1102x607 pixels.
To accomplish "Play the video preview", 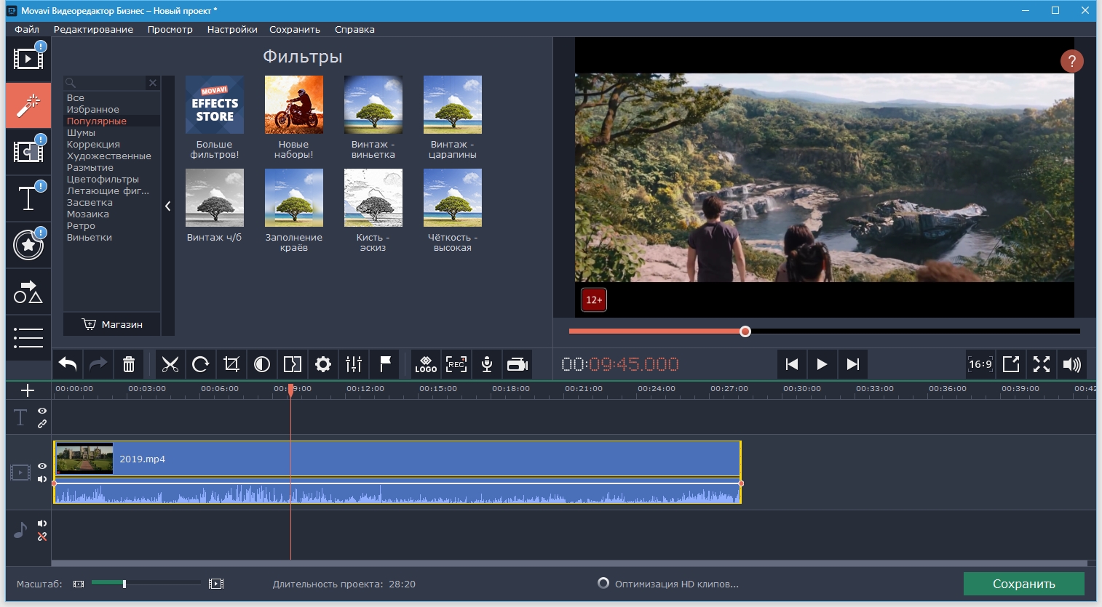I will 822,364.
